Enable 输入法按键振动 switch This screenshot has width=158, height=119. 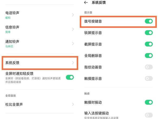point(149,115)
